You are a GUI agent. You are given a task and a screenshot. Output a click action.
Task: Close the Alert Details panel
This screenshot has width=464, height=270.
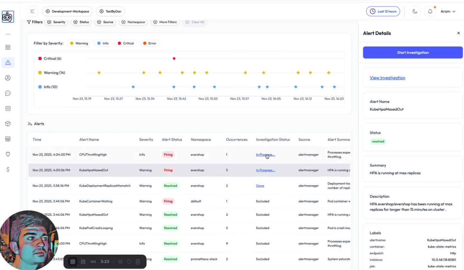click(x=459, y=33)
